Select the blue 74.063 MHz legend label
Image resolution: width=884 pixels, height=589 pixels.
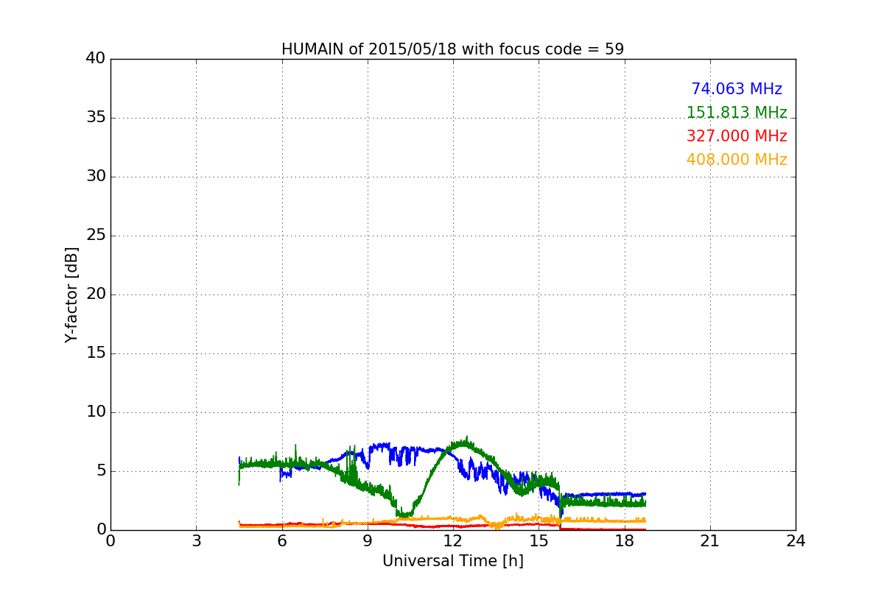point(737,89)
